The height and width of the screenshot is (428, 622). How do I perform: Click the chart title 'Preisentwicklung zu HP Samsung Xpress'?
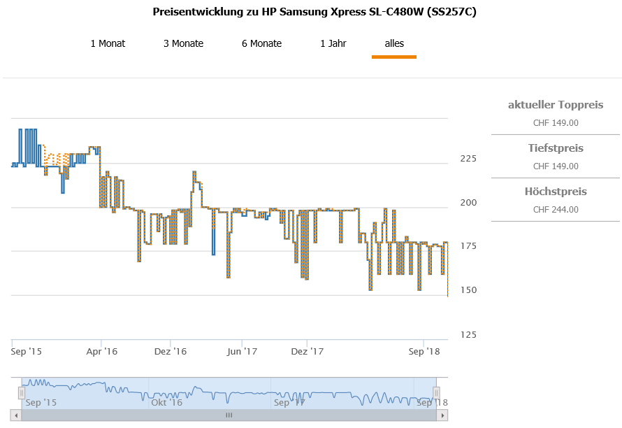click(314, 12)
